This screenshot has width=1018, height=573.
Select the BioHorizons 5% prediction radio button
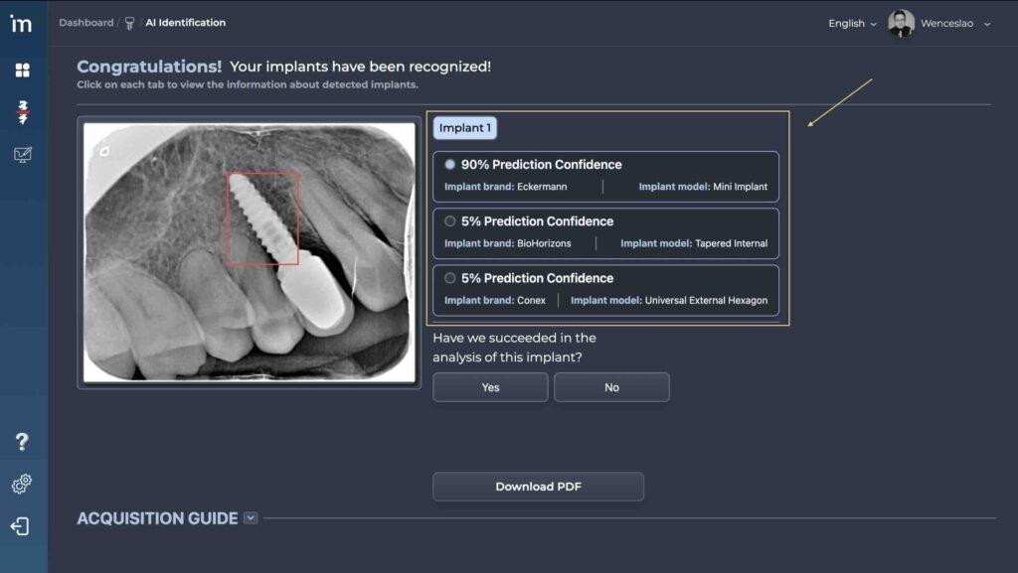[450, 221]
